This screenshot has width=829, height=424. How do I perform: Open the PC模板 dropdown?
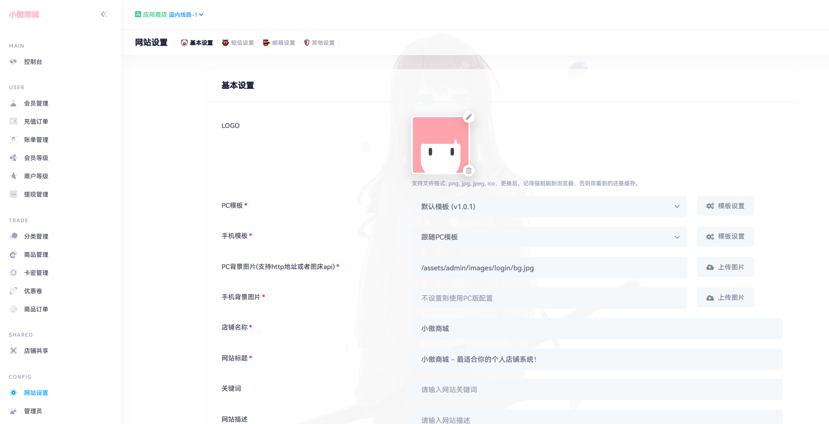coord(549,206)
